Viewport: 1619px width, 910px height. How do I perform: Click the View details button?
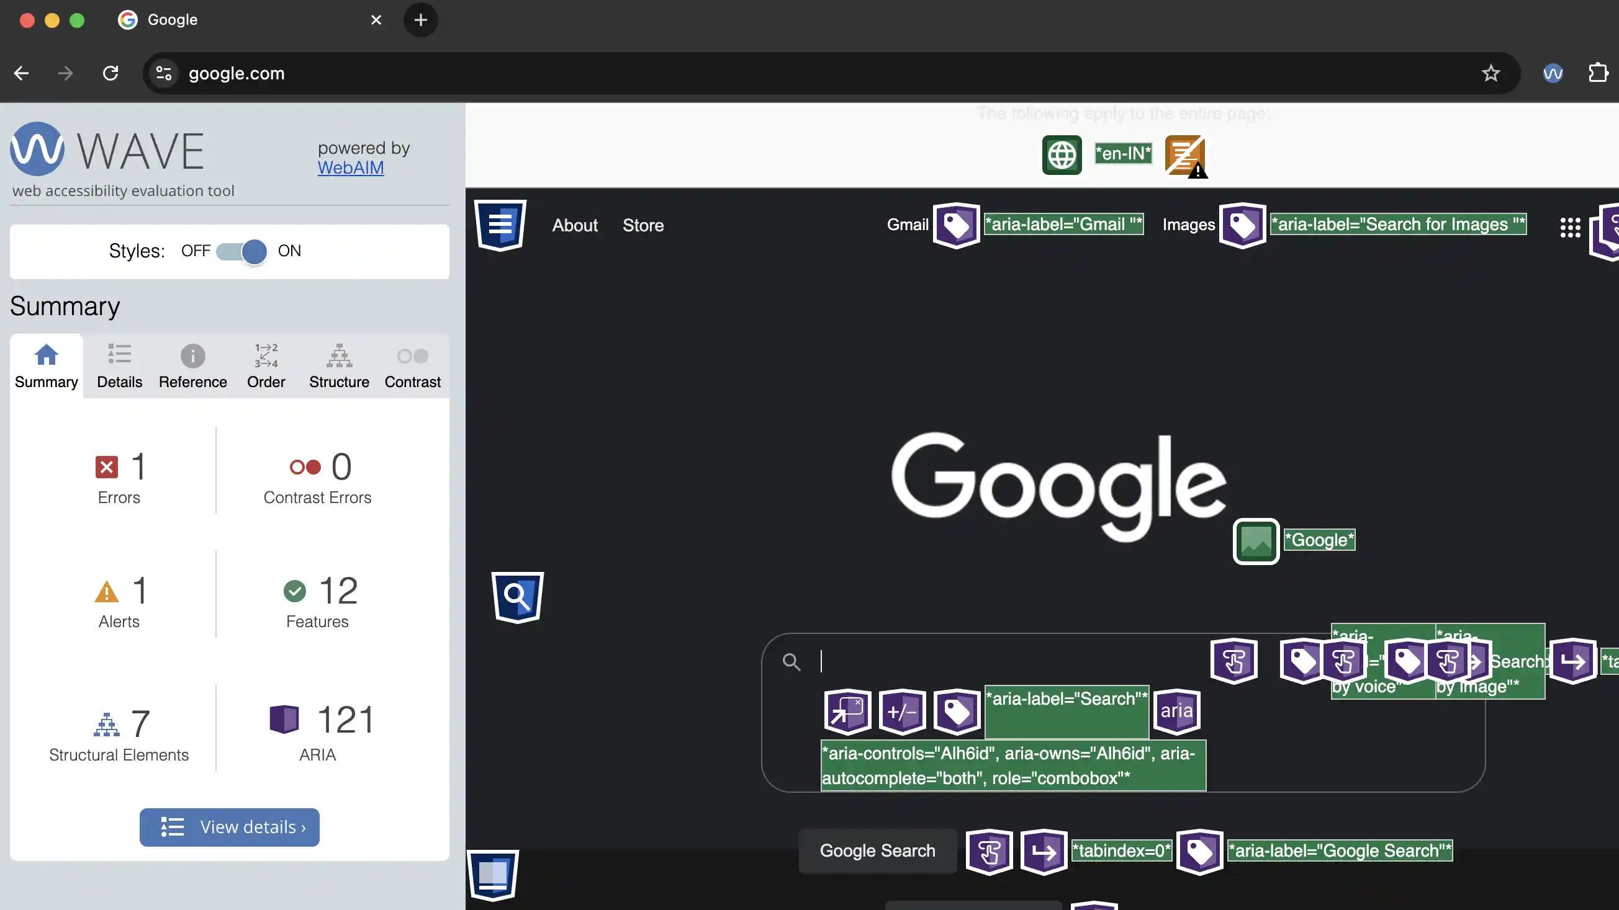(230, 827)
